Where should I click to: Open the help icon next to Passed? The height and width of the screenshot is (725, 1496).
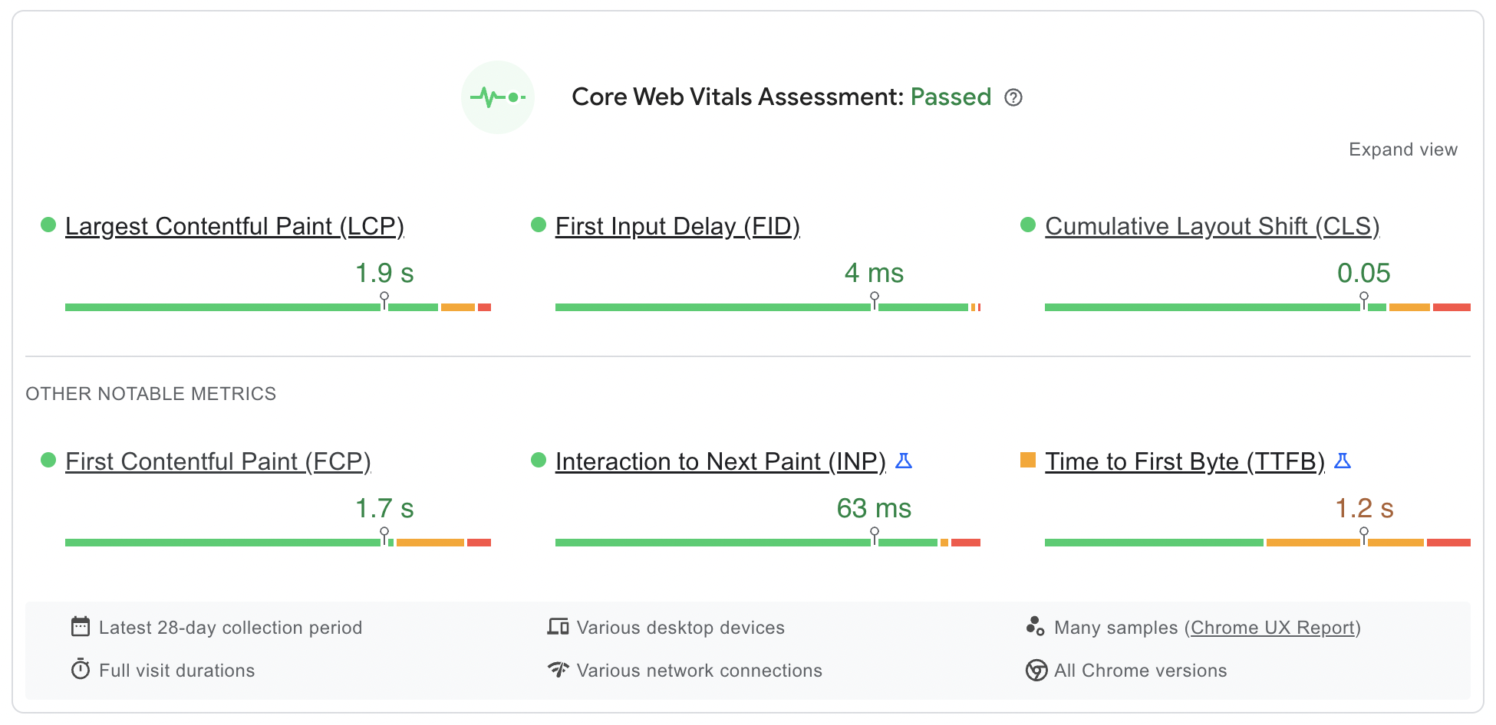pyautogui.click(x=1013, y=97)
